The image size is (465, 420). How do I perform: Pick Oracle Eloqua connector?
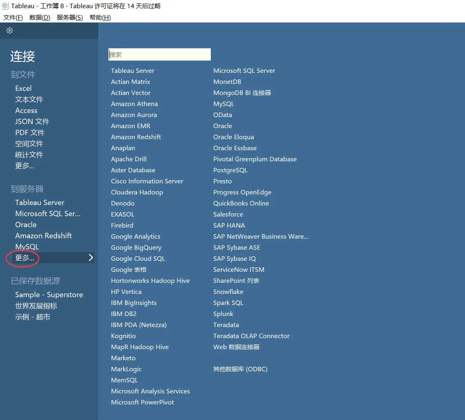(x=234, y=137)
